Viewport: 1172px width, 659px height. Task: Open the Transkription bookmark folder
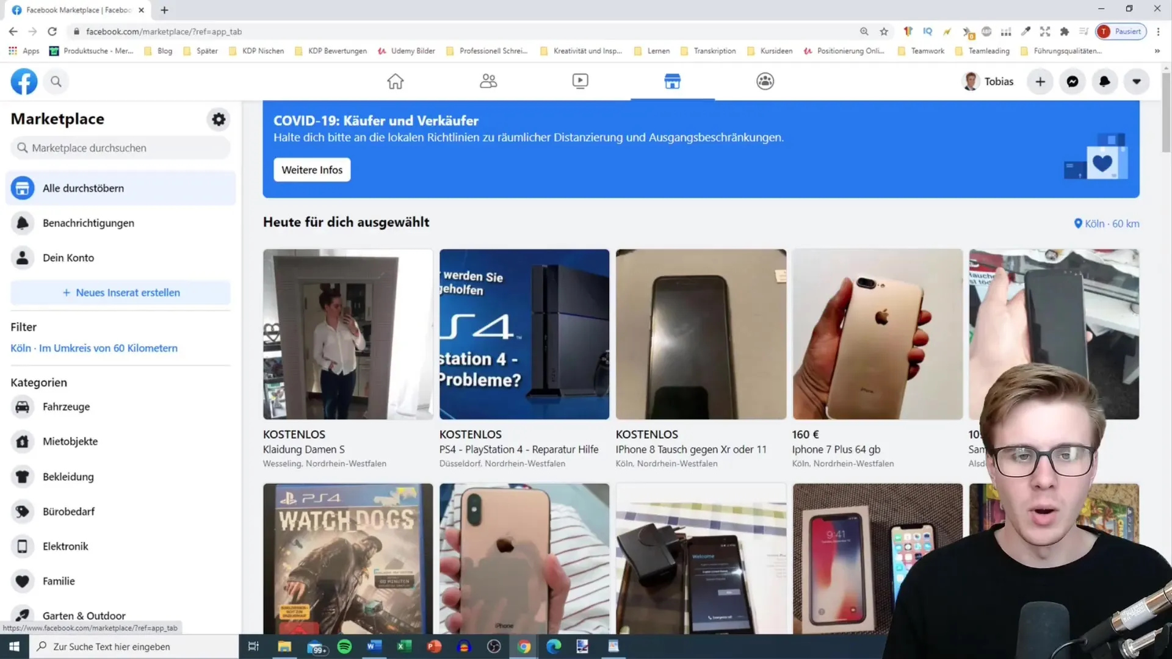(708, 51)
